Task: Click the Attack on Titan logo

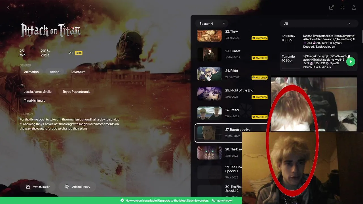Action: (51, 30)
